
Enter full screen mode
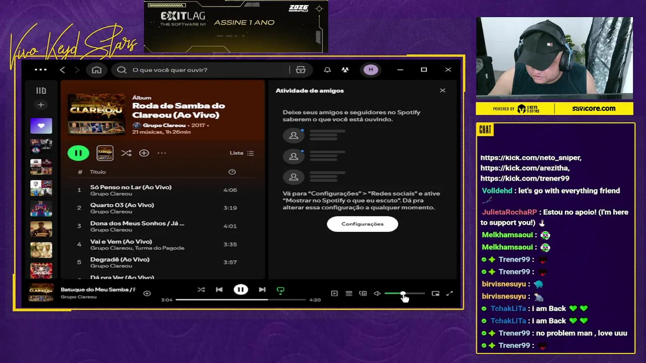click(x=450, y=293)
